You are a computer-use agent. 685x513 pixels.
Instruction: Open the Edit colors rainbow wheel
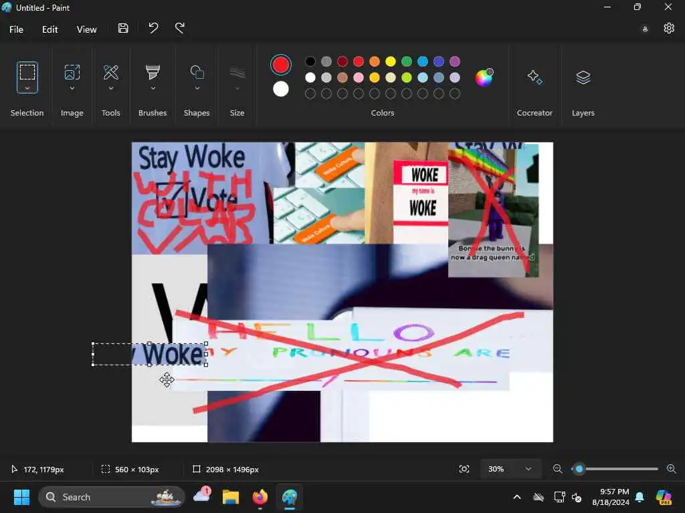click(484, 77)
